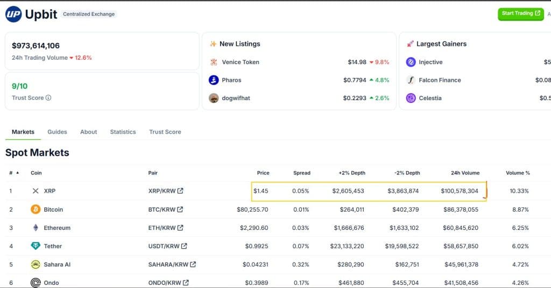The image size is (551, 288).
Task: Select Ethereum price $2,290.60
Action: [x=254, y=228]
